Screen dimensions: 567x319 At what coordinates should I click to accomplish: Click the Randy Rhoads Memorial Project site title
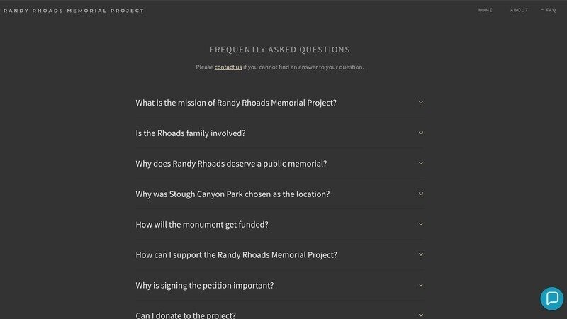point(74,11)
